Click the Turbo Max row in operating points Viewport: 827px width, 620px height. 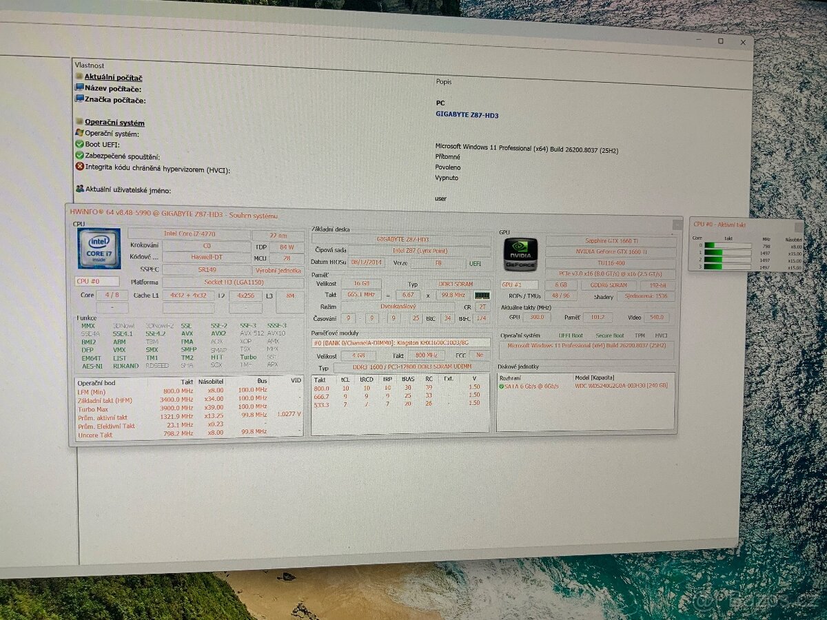pyautogui.click(x=189, y=409)
